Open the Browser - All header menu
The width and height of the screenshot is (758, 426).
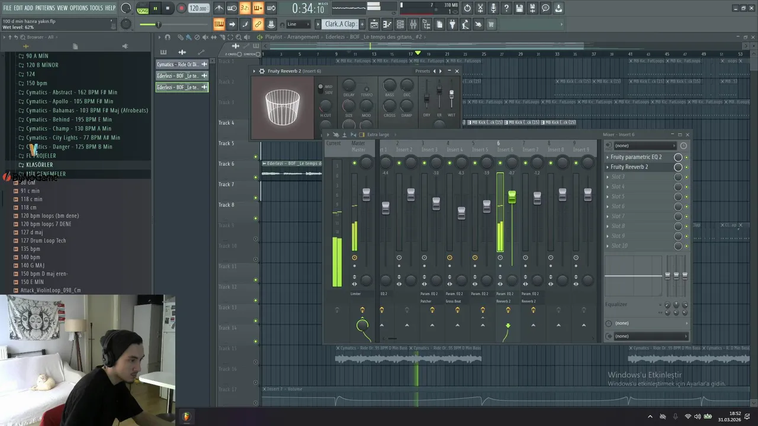tap(40, 37)
